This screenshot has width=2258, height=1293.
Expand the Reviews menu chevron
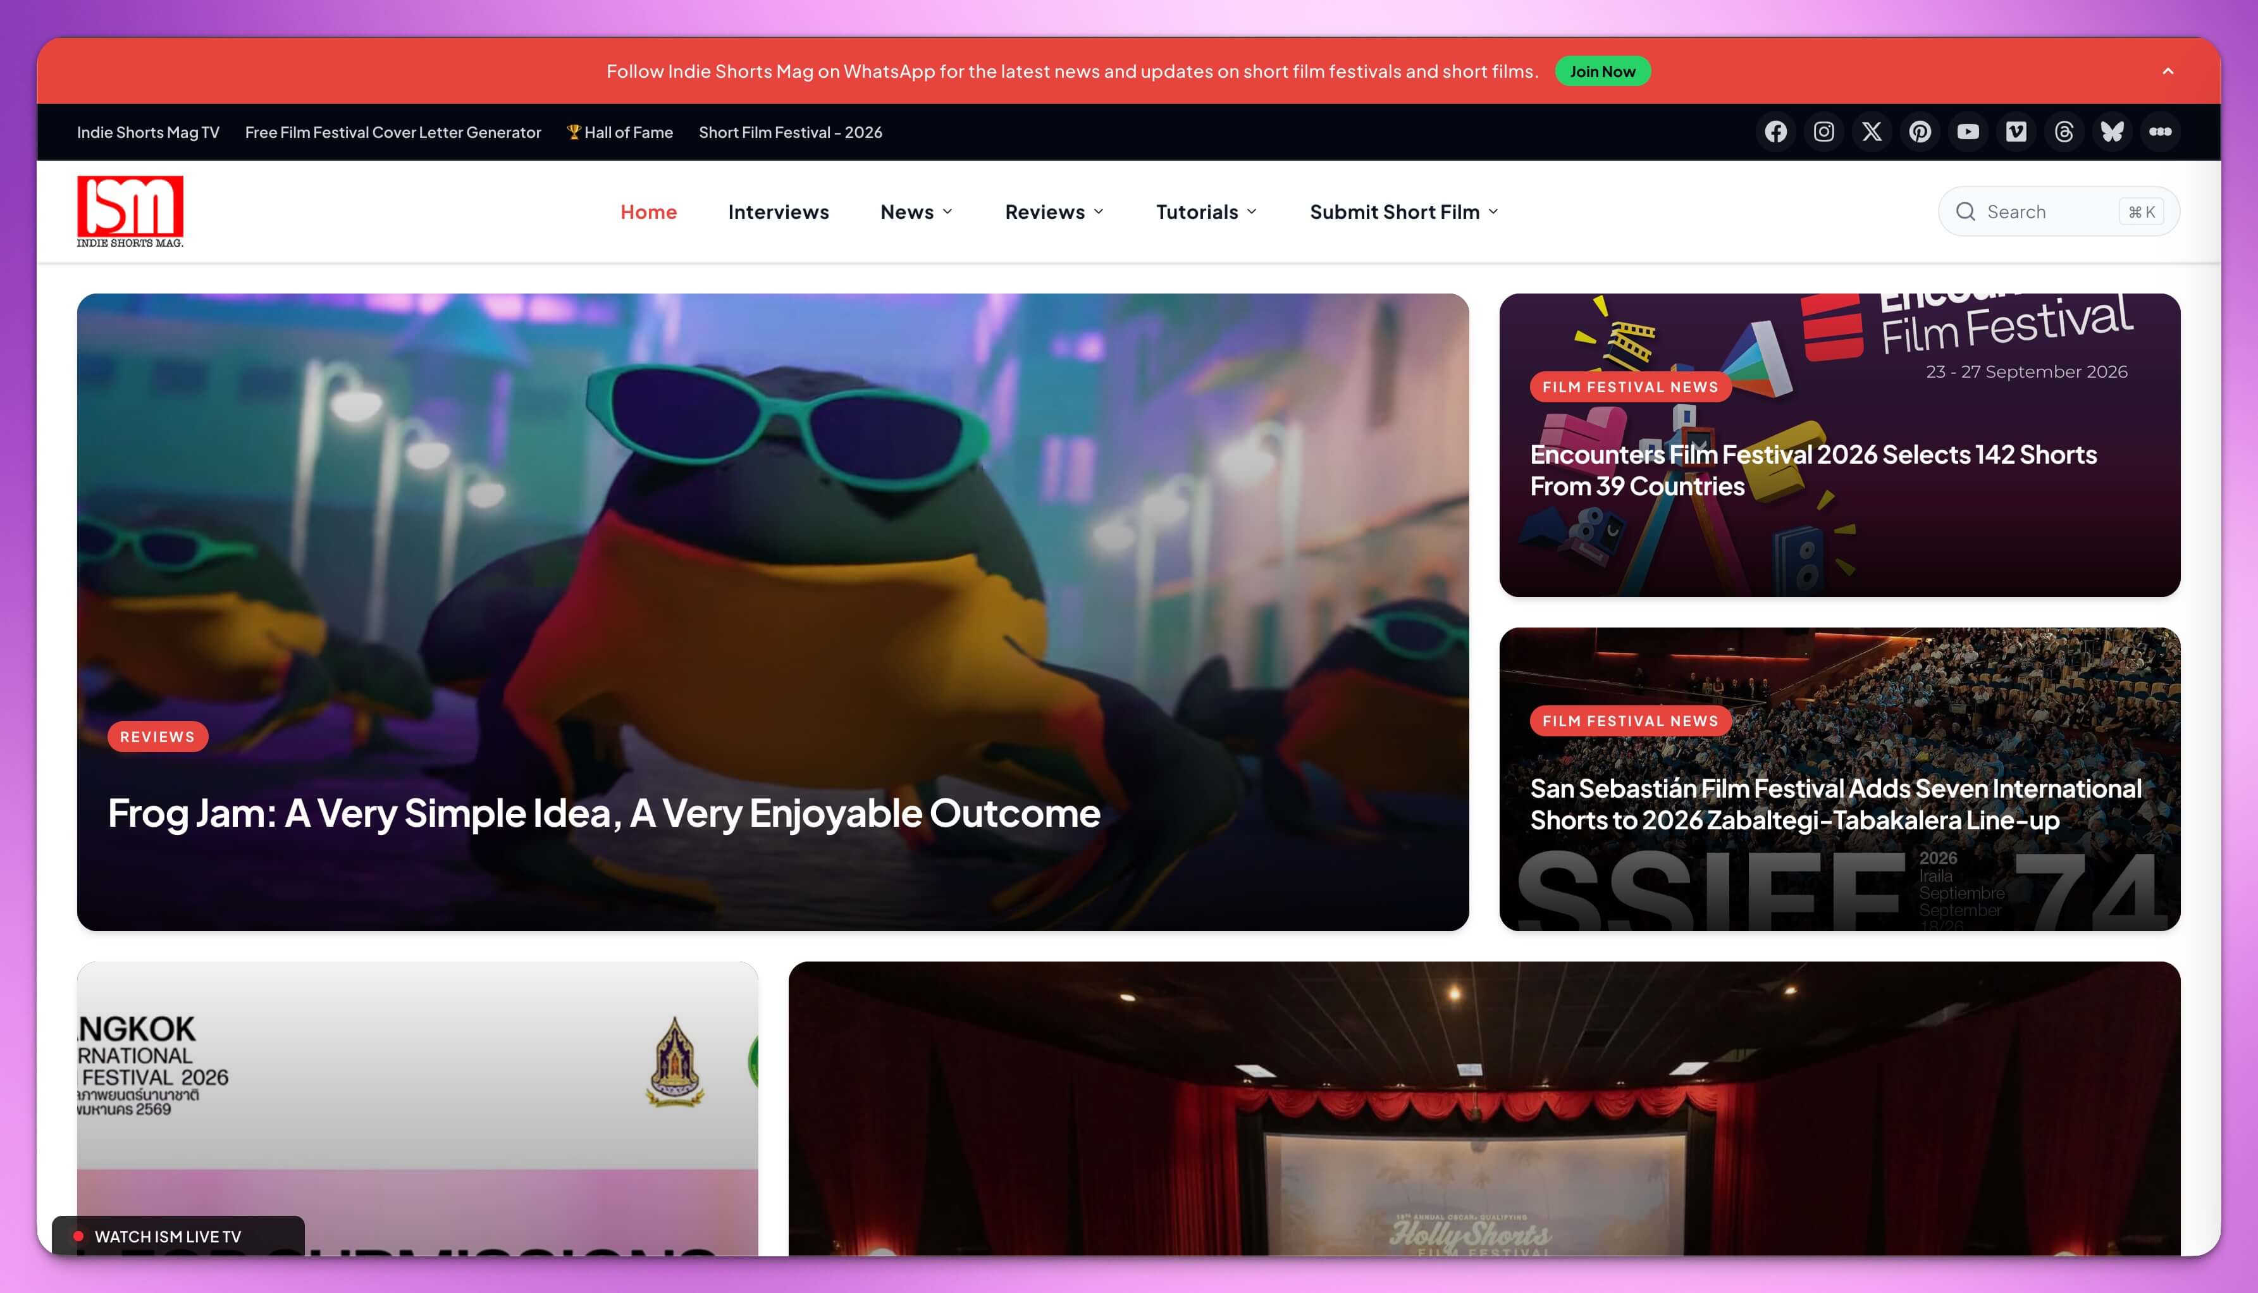pos(1099,211)
